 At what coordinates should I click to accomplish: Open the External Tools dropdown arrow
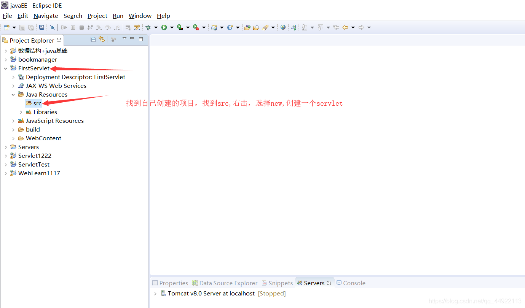204,27
